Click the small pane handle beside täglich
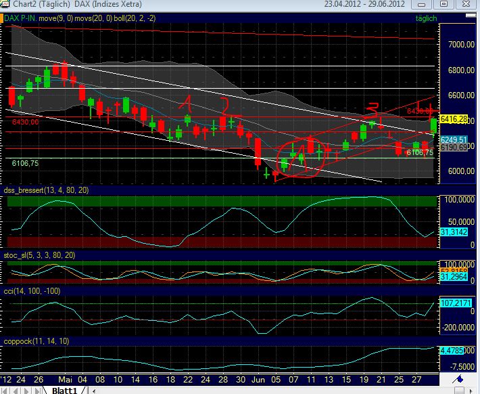The width and height of the screenshot is (480, 394). tap(471, 16)
